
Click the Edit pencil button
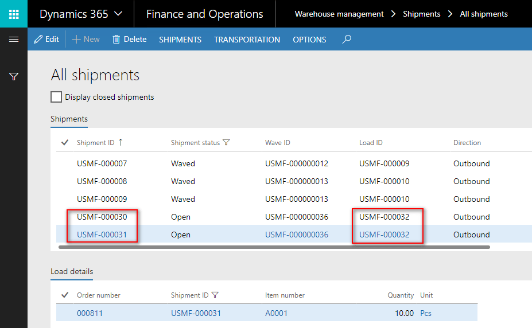[x=46, y=40]
